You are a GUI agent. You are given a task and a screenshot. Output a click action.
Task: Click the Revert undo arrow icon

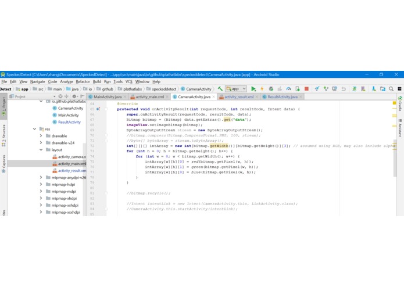[x=344, y=89]
